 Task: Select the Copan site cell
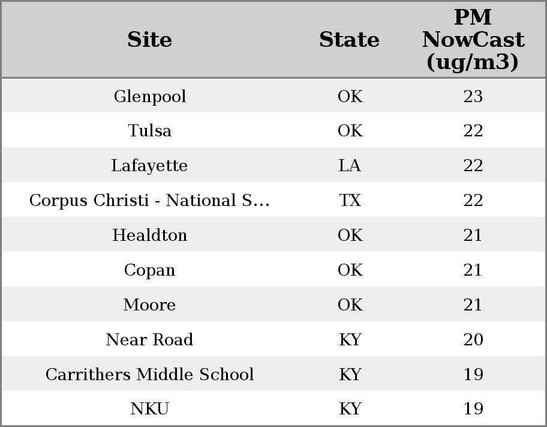149,270
